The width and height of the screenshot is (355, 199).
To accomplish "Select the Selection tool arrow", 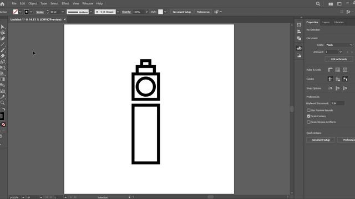I will tap(3, 27).
